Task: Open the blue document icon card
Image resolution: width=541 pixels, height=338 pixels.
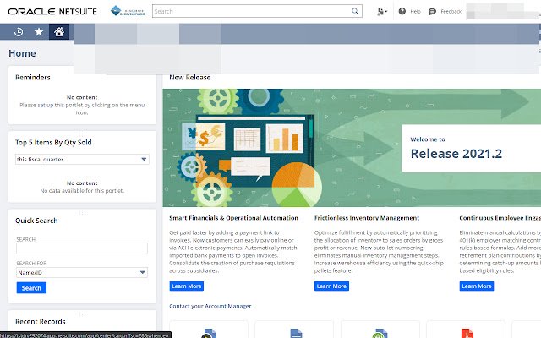Action: 296,333
